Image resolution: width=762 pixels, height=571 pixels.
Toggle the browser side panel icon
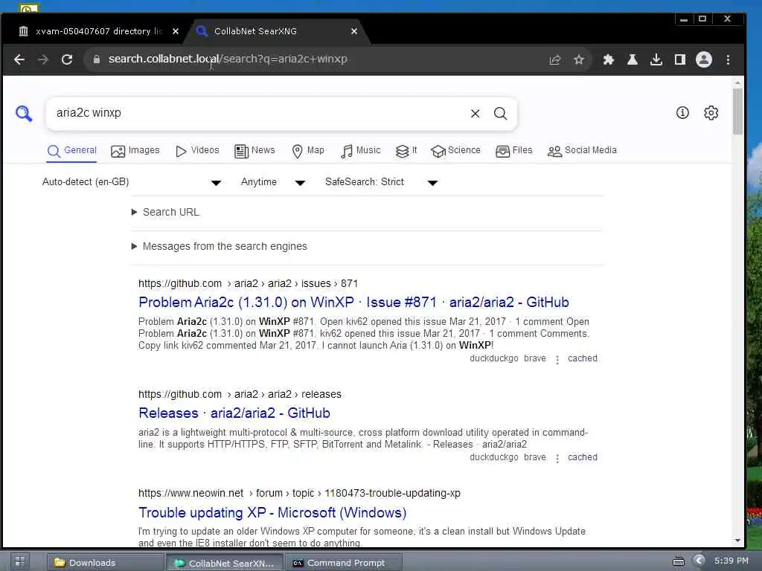coord(680,59)
